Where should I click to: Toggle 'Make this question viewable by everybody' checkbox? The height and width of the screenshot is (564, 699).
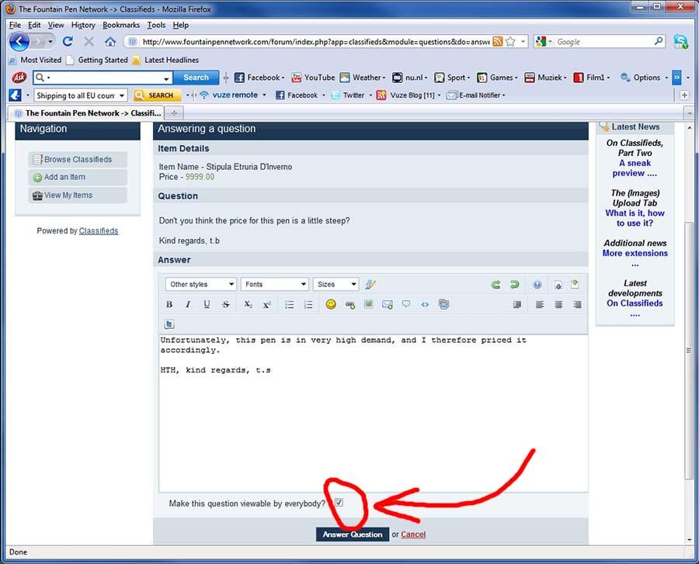pos(339,503)
